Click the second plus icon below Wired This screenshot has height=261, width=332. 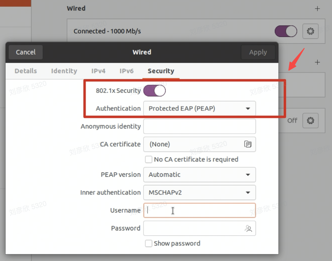coord(317,62)
